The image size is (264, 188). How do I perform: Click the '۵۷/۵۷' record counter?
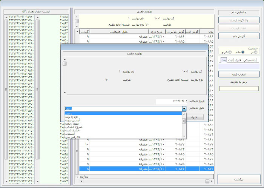coord(84,177)
